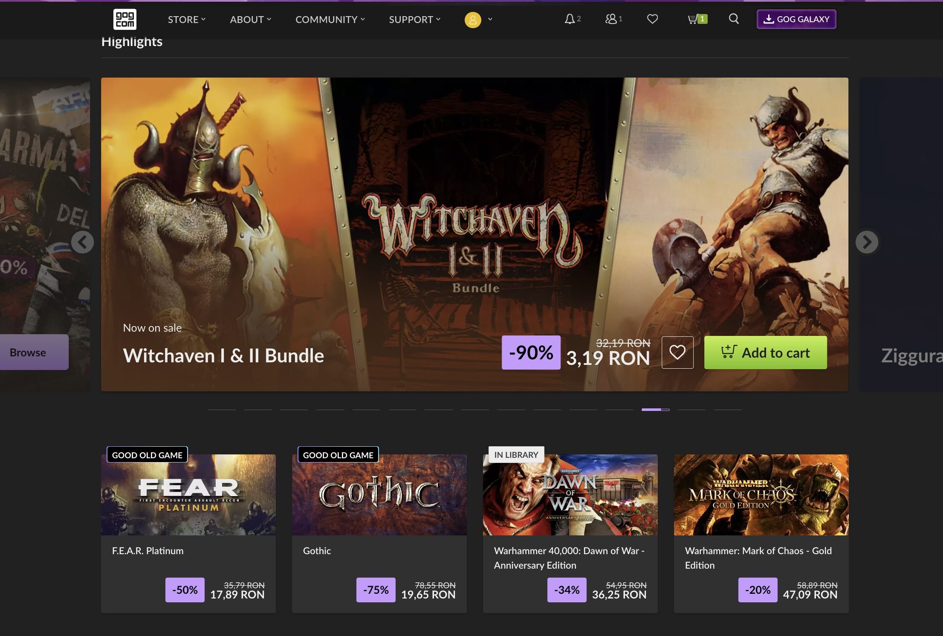
Task: Open the Mark of Chaos cover image
Action: [x=761, y=495]
